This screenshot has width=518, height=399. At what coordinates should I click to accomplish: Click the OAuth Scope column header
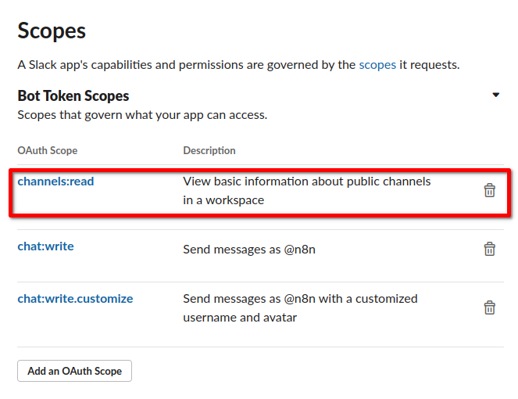[x=48, y=150]
